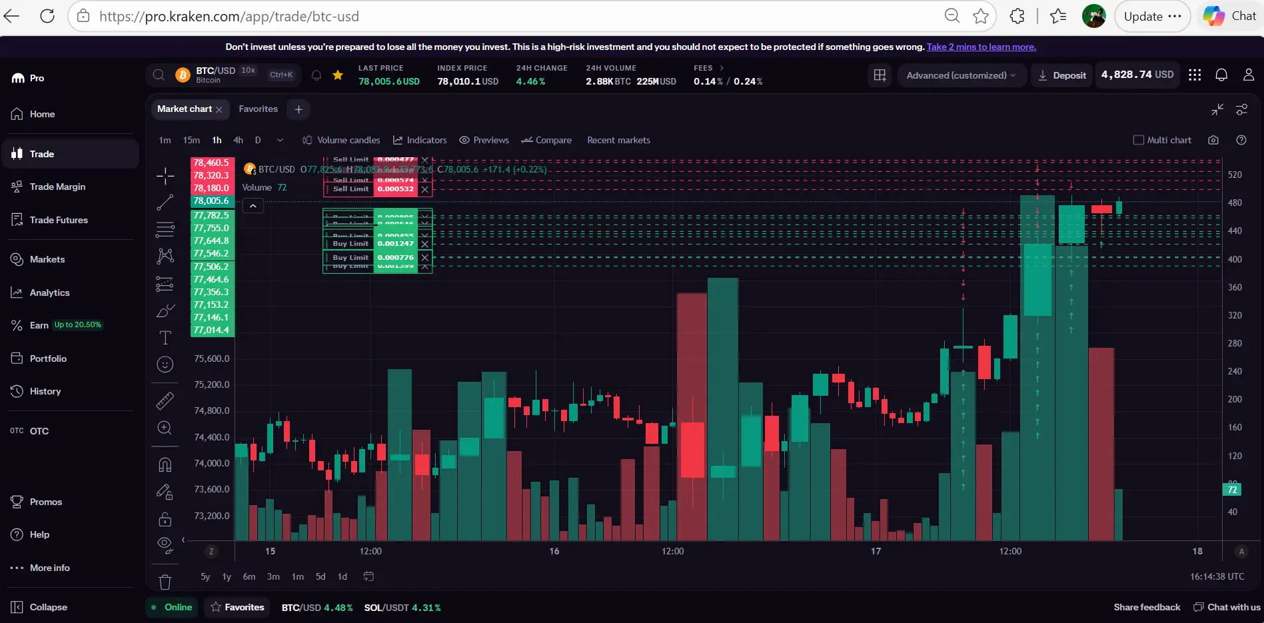Open chart panel settings sliders icon
This screenshot has height=623, width=1264.
point(1241,109)
